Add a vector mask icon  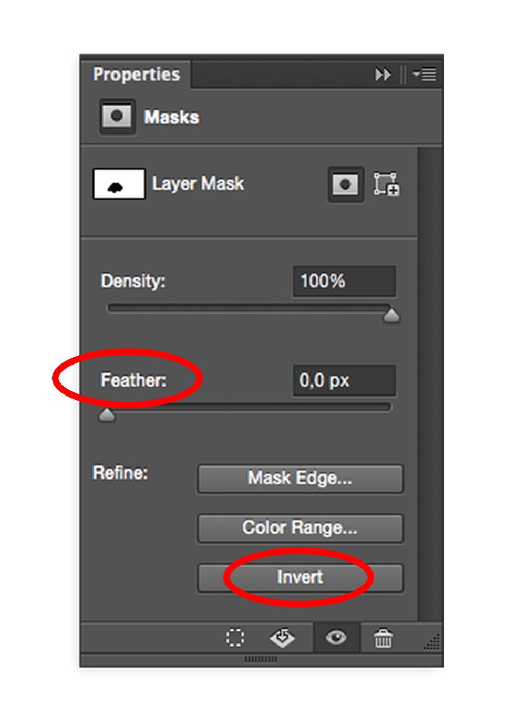pos(387,184)
